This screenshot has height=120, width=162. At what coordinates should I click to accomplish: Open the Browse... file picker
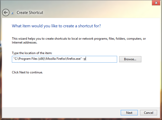130,59
